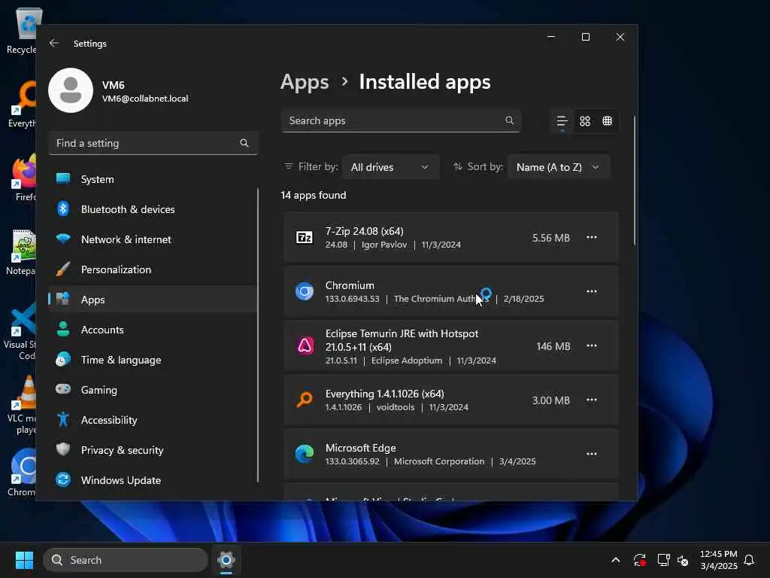Click the Notepad++ desktop shortcut
The height and width of the screenshot is (578, 770).
coord(21,251)
